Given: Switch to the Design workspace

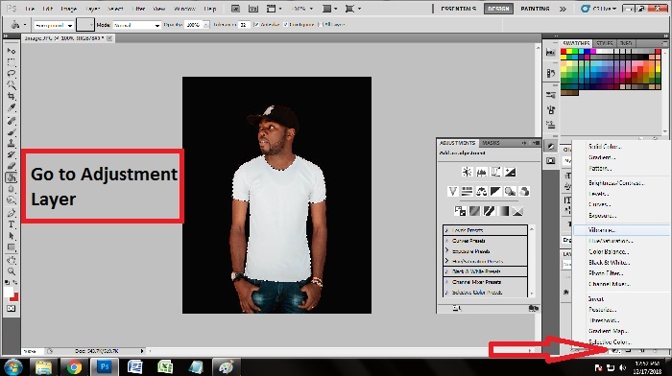Looking at the screenshot, I should (x=498, y=9).
